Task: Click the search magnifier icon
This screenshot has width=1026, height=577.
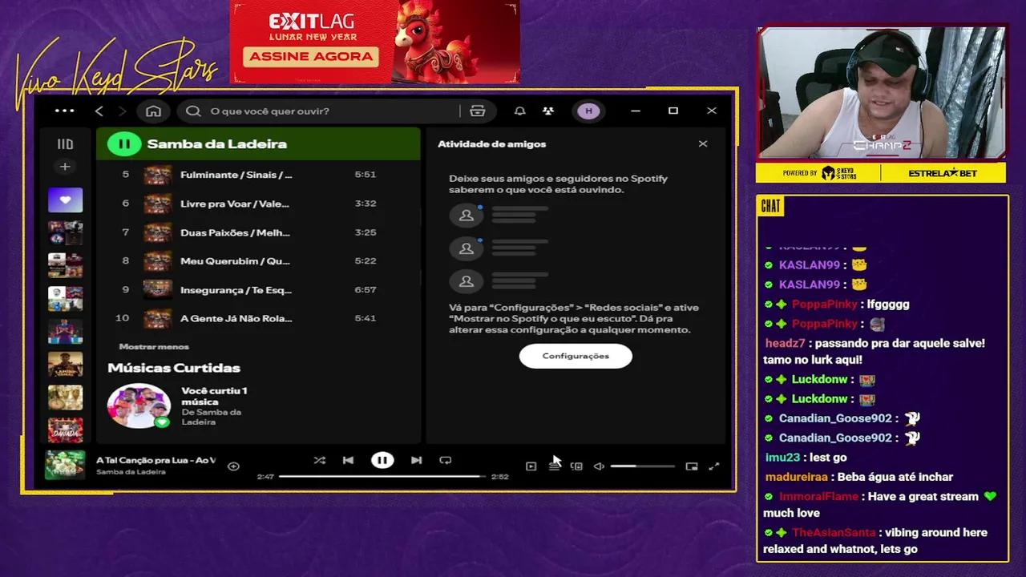Action: coord(193,111)
